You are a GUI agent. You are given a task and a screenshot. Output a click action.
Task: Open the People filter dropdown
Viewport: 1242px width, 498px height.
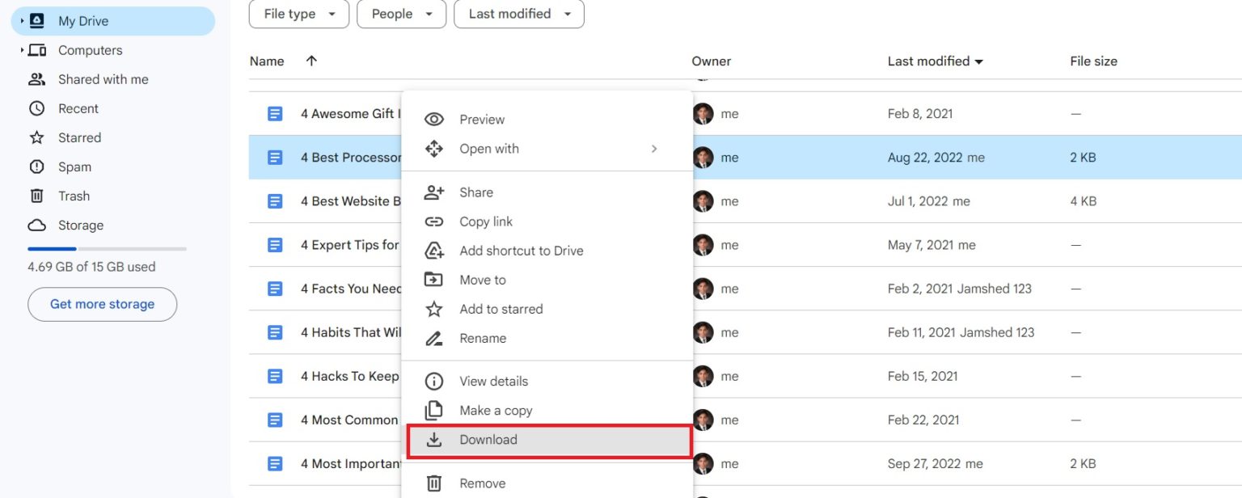pyautogui.click(x=401, y=14)
